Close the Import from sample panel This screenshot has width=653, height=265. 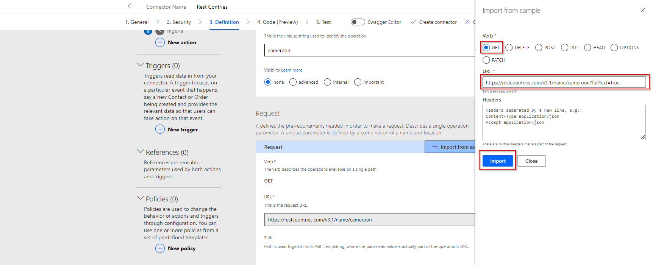click(642, 10)
